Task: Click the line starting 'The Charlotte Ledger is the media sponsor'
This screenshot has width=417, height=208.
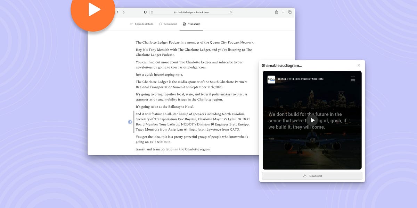Action: [191, 85]
